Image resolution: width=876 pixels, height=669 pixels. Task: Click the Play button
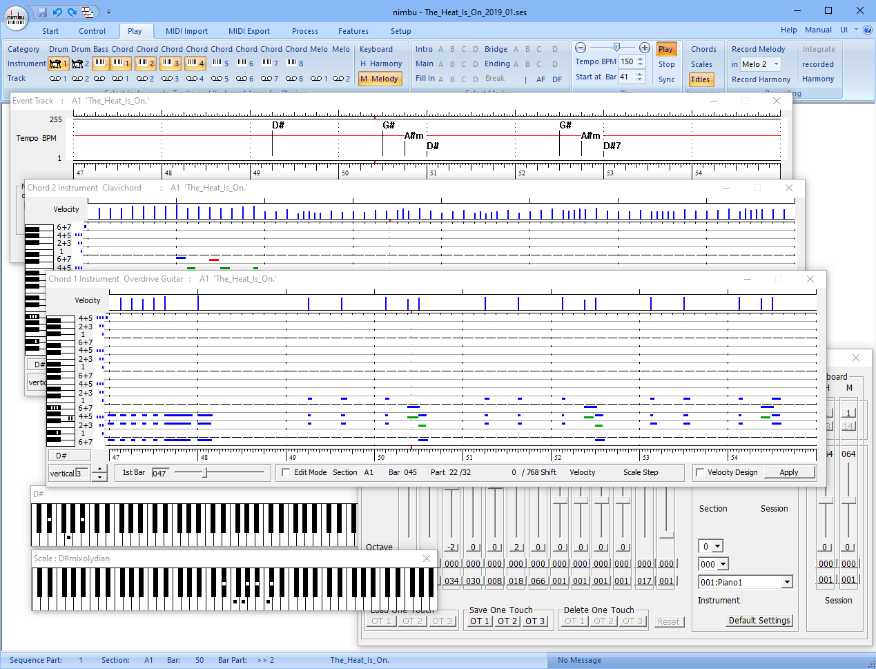[x=665, y=49]
